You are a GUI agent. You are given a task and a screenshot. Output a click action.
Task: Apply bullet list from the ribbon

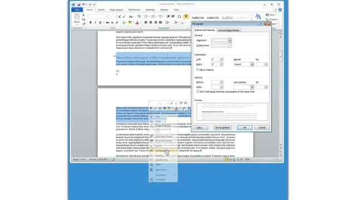pyautogui.click(x=146, y=17)
